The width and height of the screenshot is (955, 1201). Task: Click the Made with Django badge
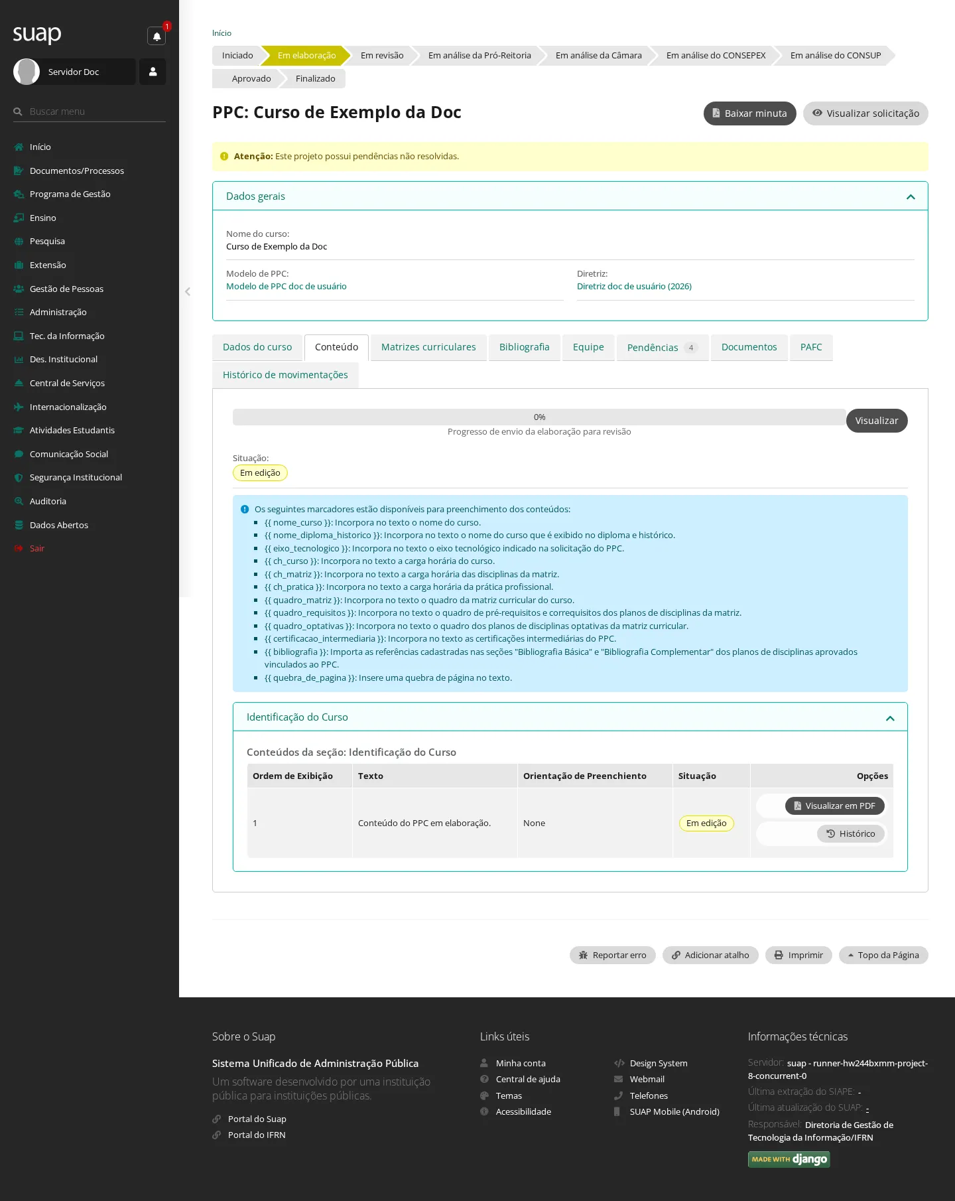tap(789, 1159)
